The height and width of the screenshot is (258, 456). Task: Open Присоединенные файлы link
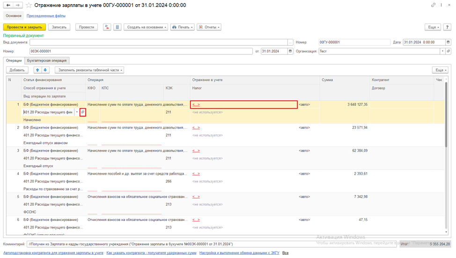[x=46, y=16]
